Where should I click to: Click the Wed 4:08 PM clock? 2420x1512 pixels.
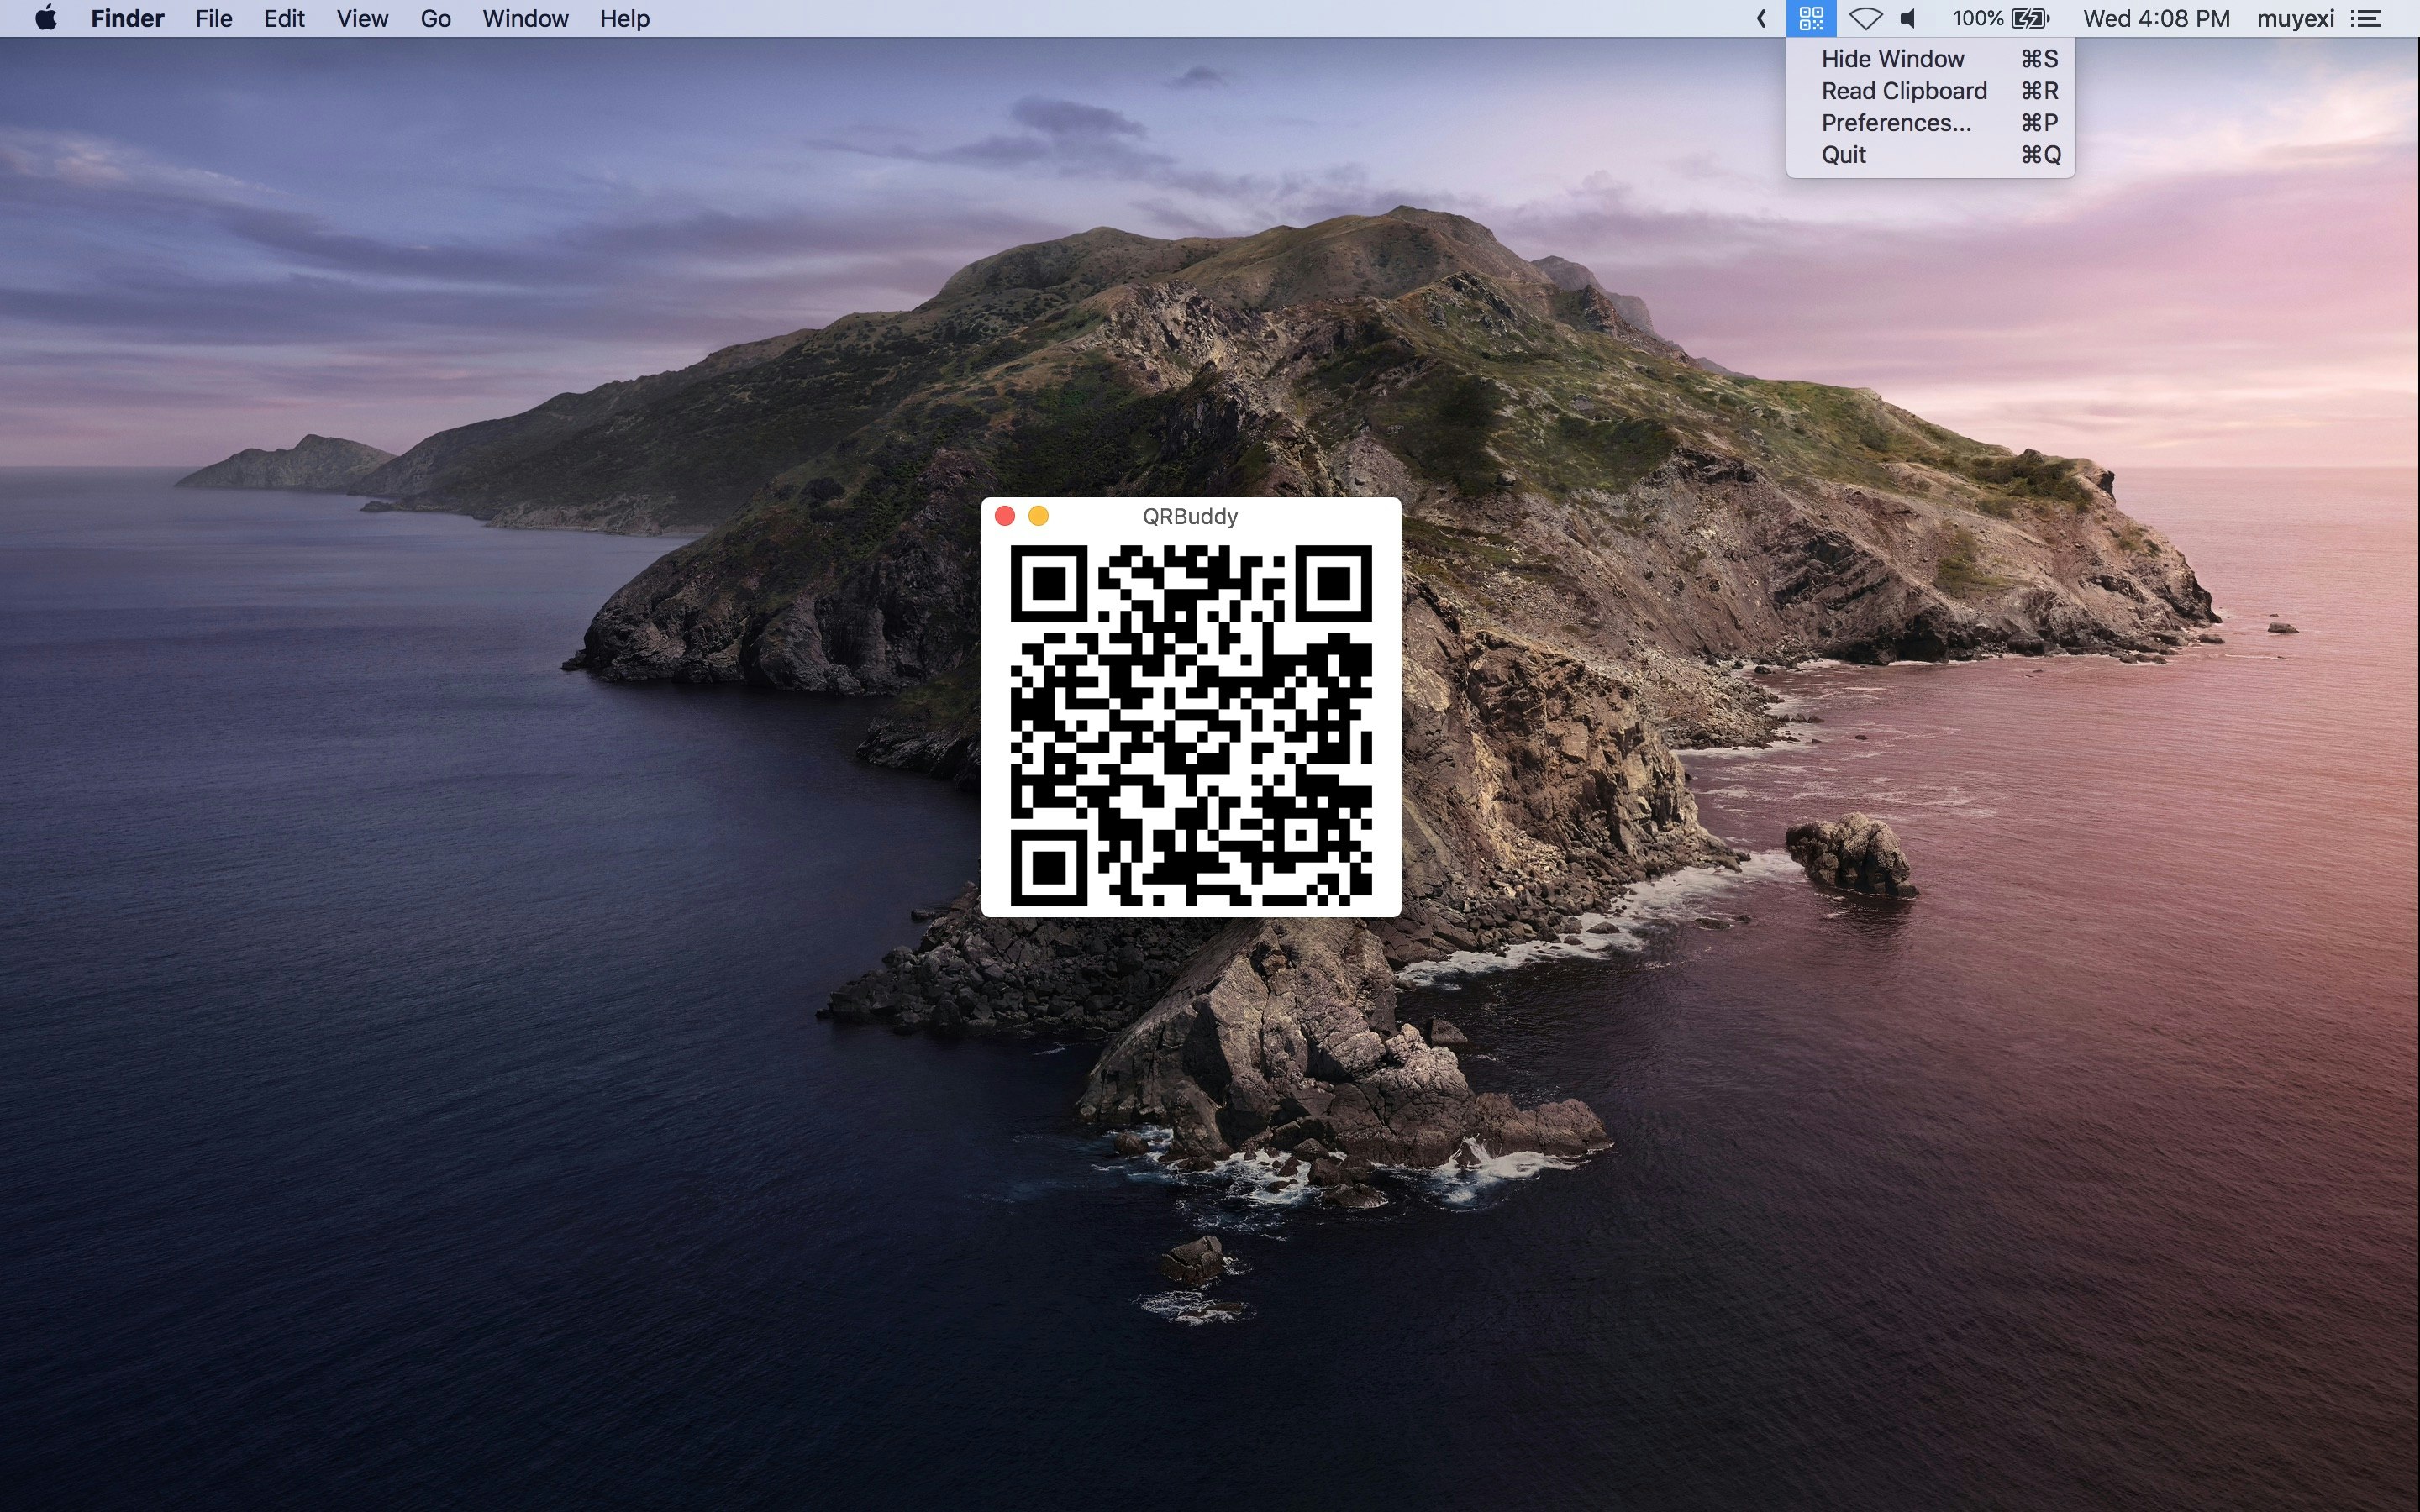click(2156, 18)
